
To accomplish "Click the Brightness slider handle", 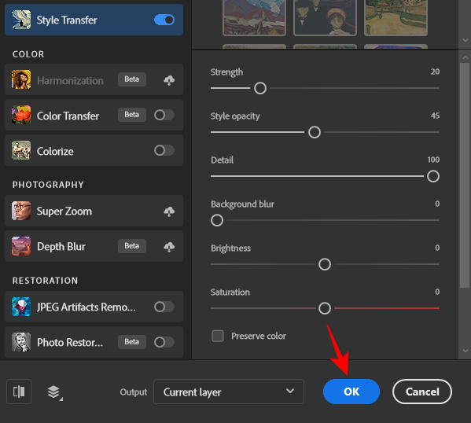I will [x=325, y=264].
